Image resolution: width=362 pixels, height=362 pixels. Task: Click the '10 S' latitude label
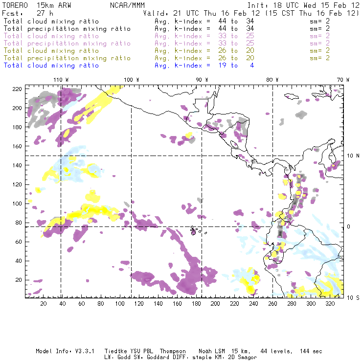pyautogui.click(x=353, y=298)
